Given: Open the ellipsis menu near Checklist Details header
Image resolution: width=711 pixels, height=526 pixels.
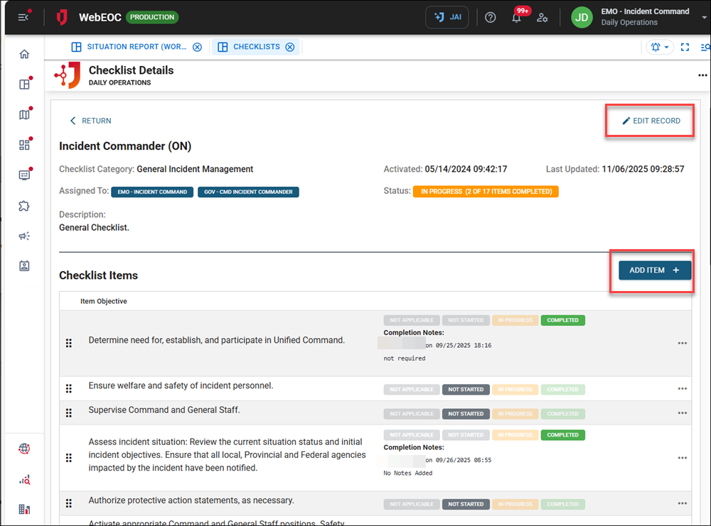Looking at the screenshot, I should (702, 75).
